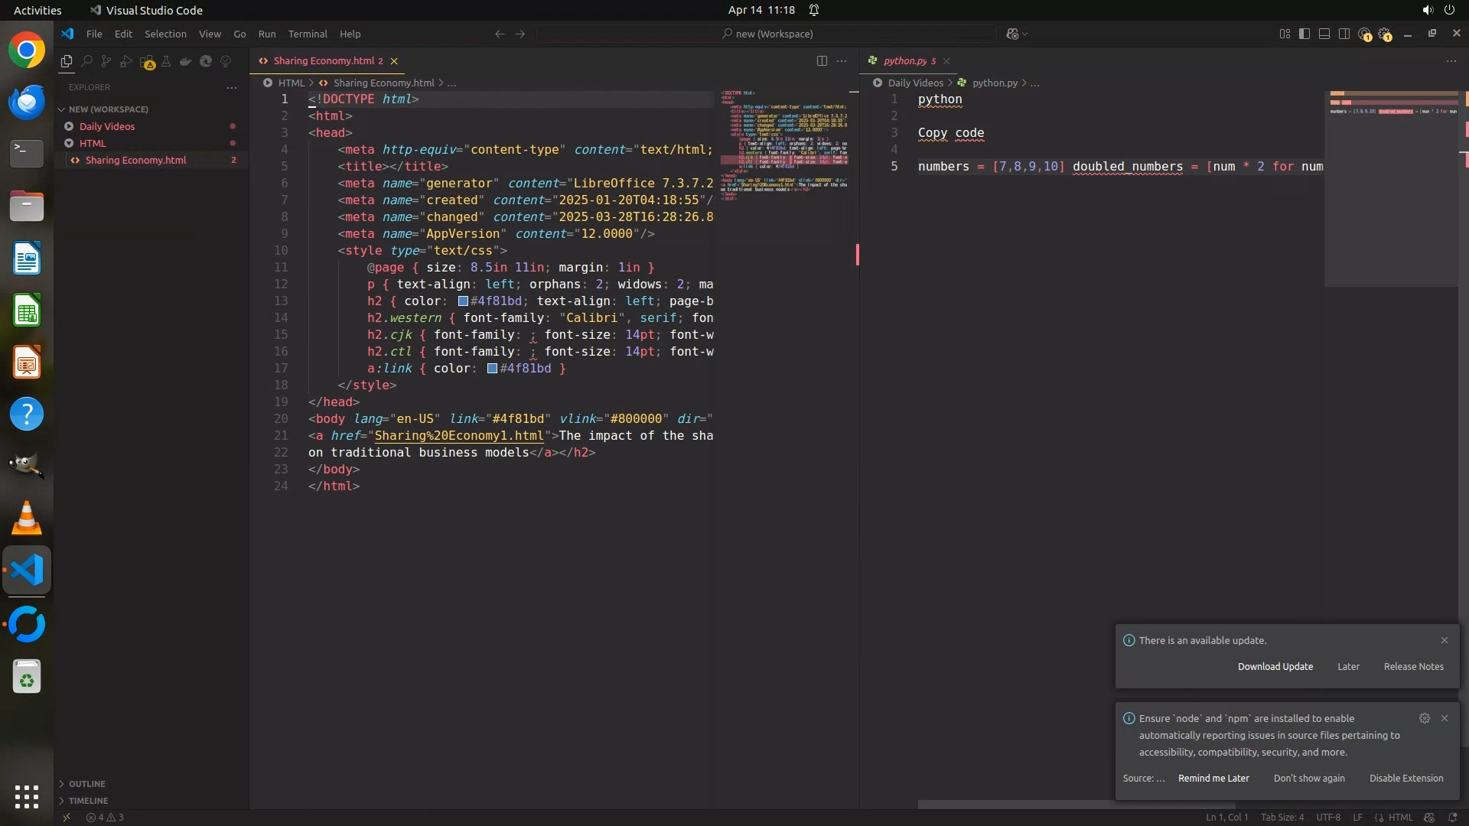
Task: Open Extensions view with warning badge
Action: [147, 62]
